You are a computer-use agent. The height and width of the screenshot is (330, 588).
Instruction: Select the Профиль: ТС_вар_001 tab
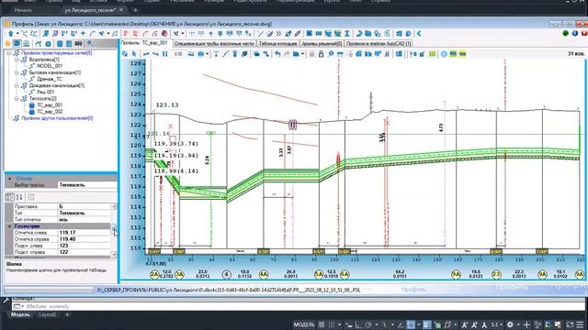[x=145, y=43]
